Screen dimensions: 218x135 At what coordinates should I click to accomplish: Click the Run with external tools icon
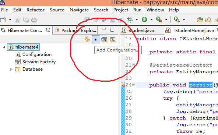click(x=159, y=19)
